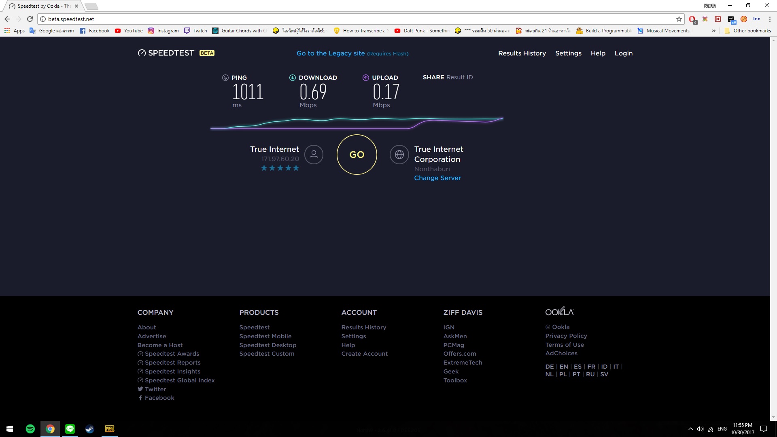
Task: Open the LINE app taskbar icon
Action: pyautogui.click(x=70, y=429)
